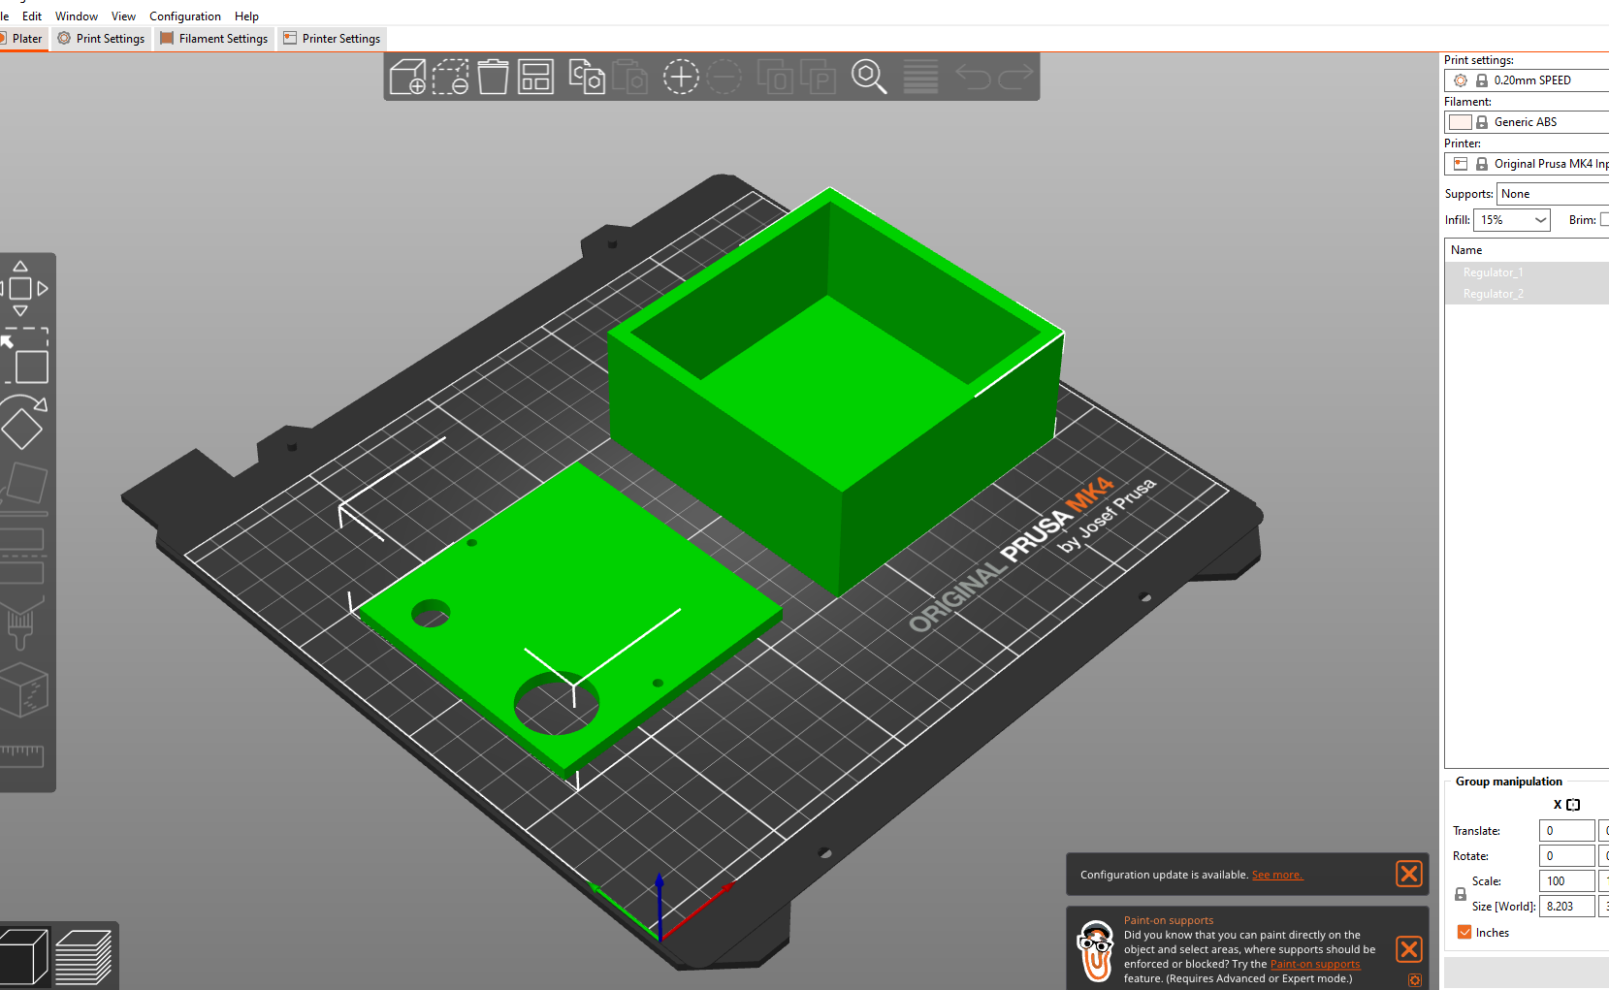
Task: Toggle the Inches checkbox
Action: (1464, 932)
